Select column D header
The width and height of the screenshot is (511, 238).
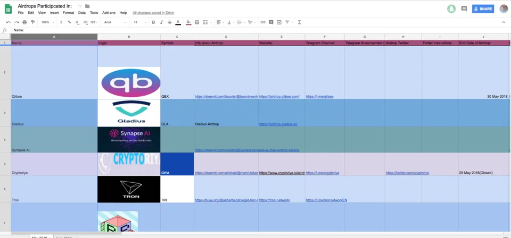[x=226, y=37]
